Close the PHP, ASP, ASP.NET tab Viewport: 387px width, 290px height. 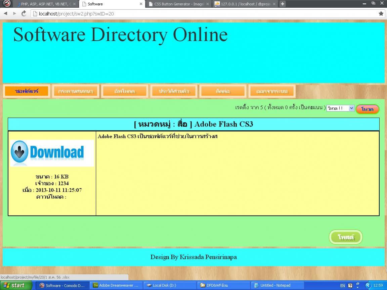(74, 4)
